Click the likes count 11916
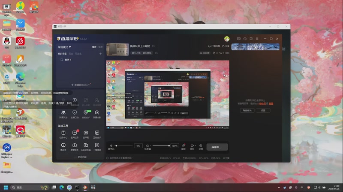The height and width of the screenshot is (192, 343). point(224,53)
